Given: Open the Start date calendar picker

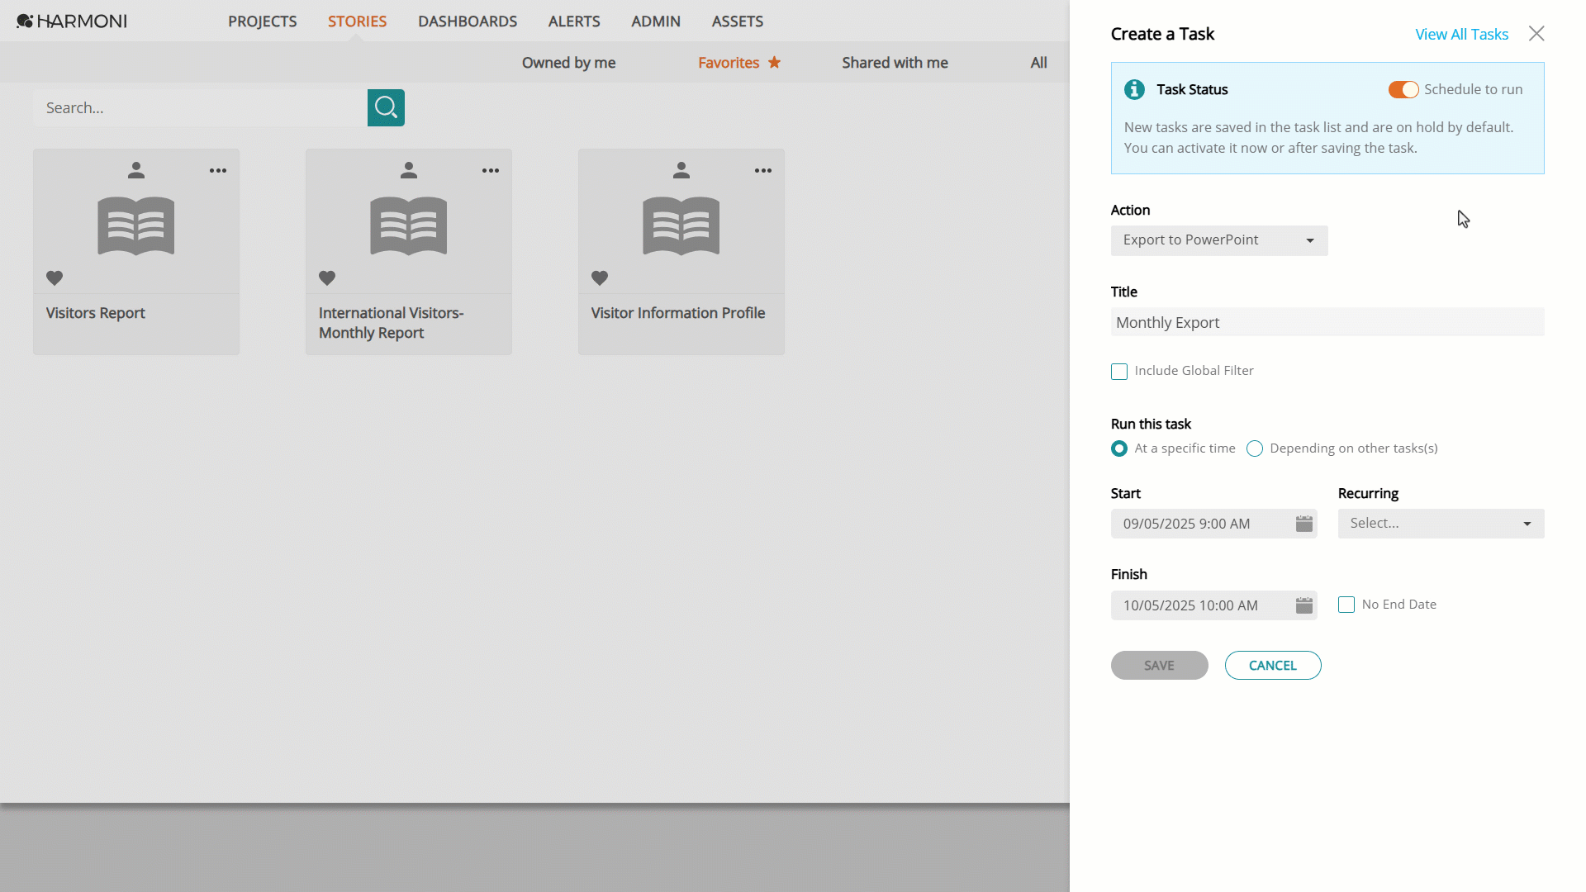Looking at the screenshot, I should pyautogui.click(x=1304, y=524).
